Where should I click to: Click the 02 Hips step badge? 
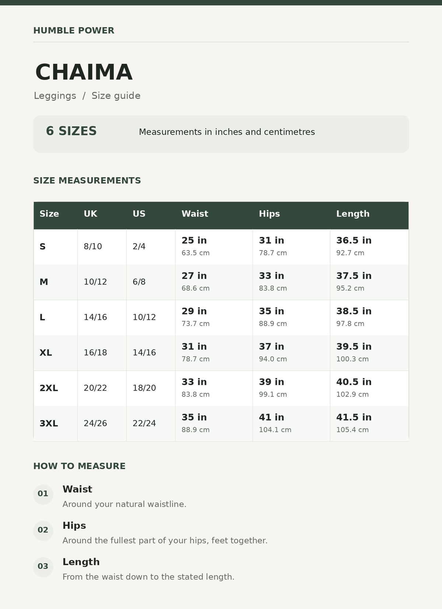(43, 531)
